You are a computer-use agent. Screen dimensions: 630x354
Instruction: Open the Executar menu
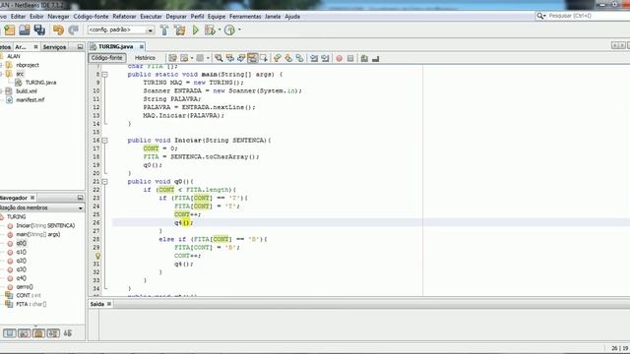151,17
